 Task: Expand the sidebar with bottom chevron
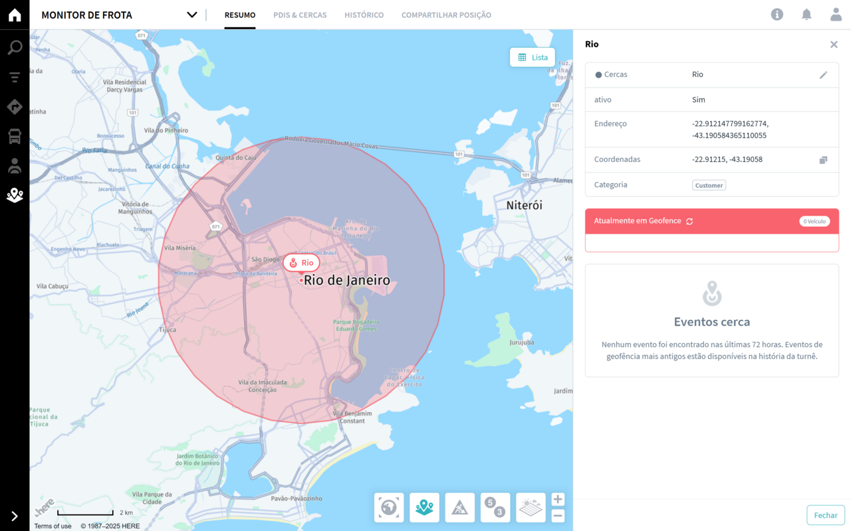coord(15,516)
